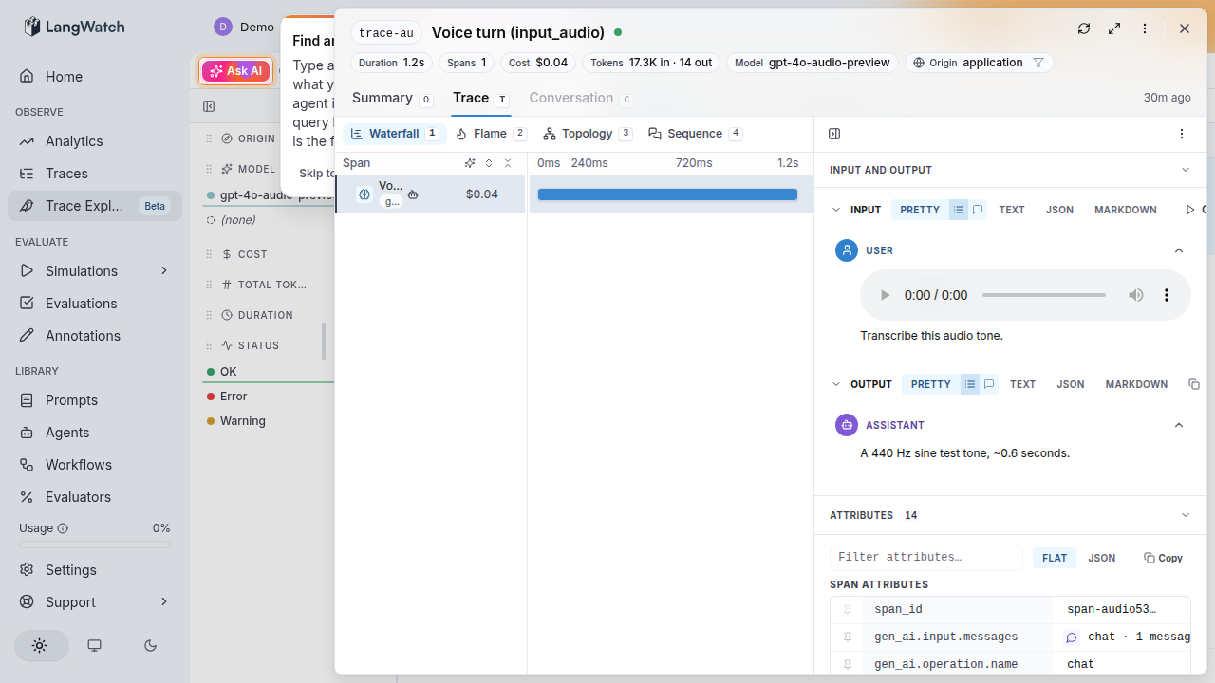The height and width of the screenshot is (683, 1215).
Task: Pin the gen_ai.input.messages attribute
Action: 848,637
